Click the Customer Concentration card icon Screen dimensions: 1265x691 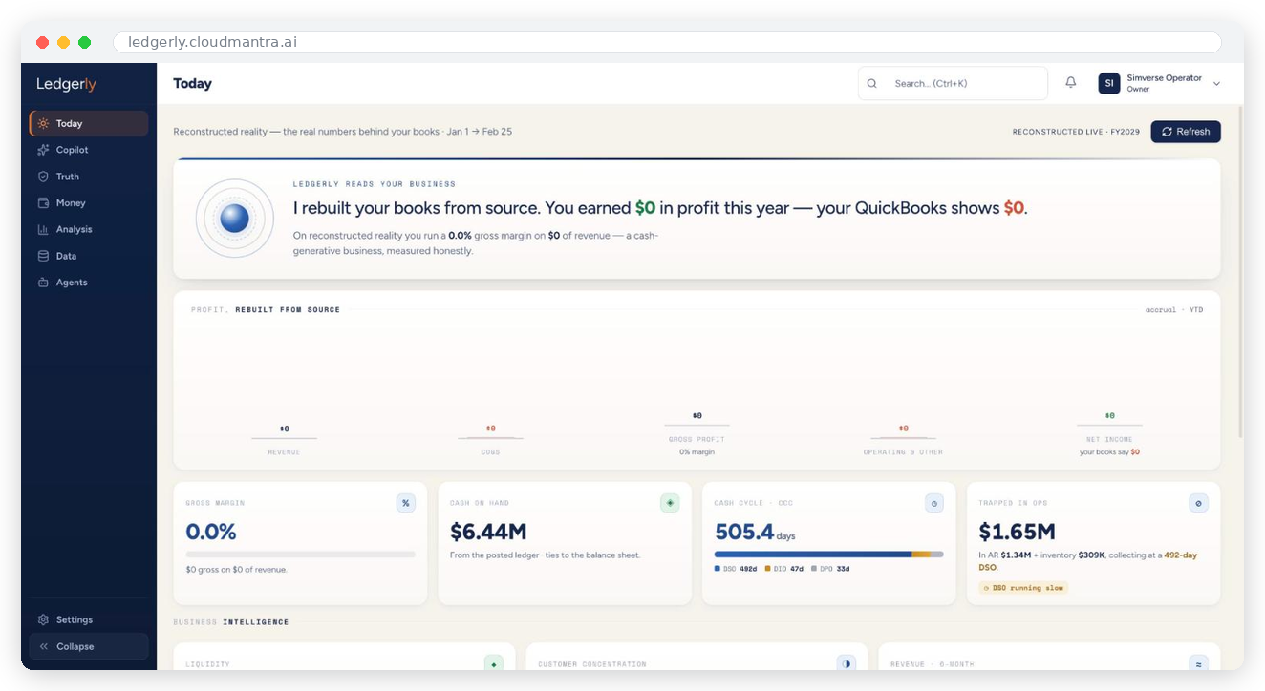click(847, 664)
